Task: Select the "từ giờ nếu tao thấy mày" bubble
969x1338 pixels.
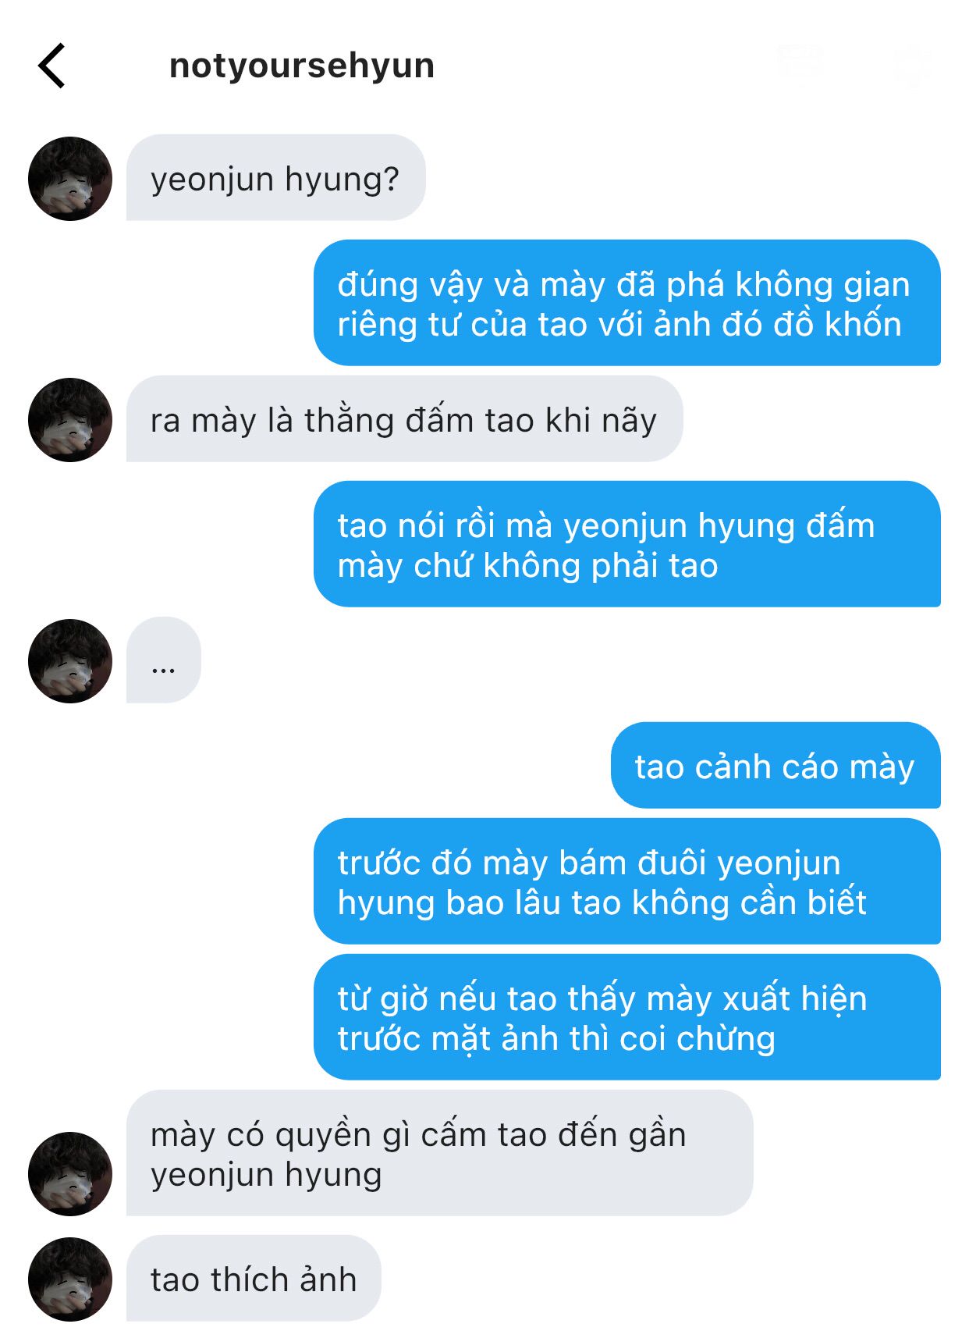Action: (x=627, y=1017)
